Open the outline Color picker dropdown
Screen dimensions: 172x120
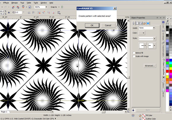[142, 33]
